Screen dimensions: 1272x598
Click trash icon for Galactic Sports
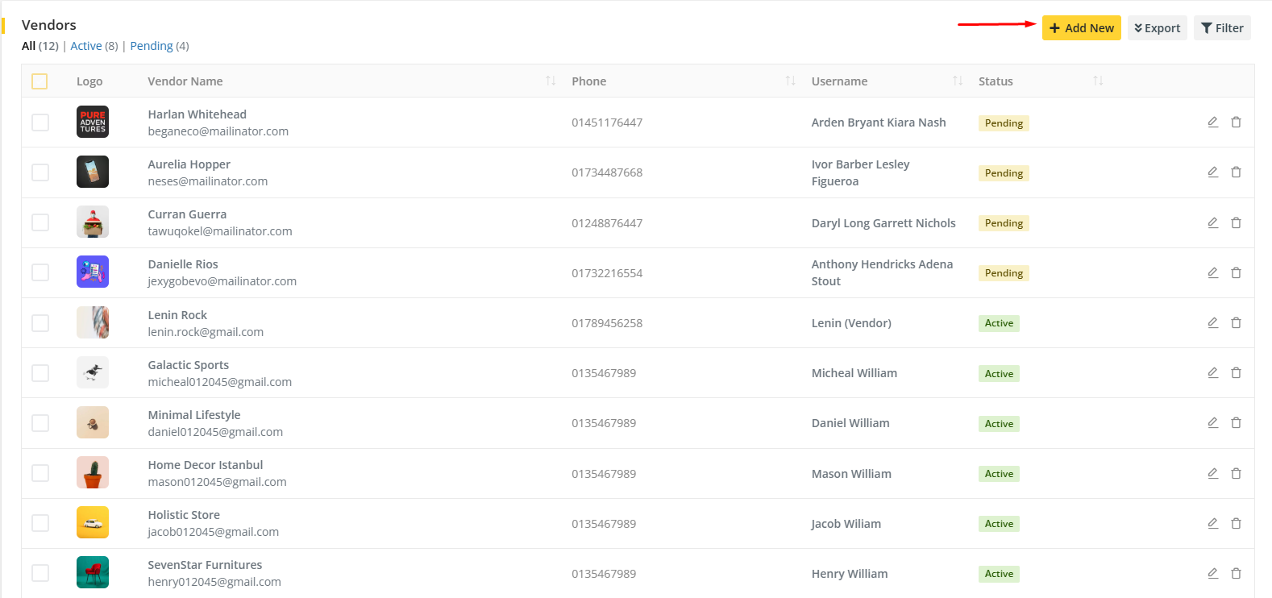click(1236, 373)
